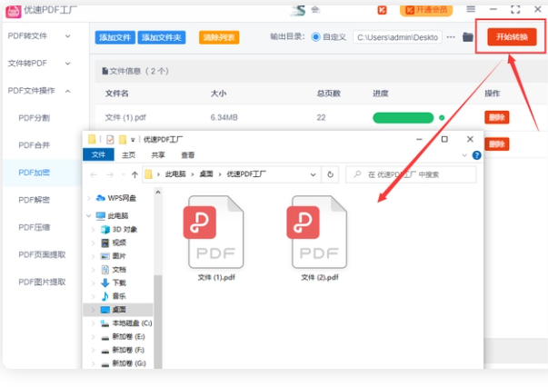Click the 下载 arrow icon in navigation pane
The height and width of the screenshot is (387, 548).
coord(105,283)
